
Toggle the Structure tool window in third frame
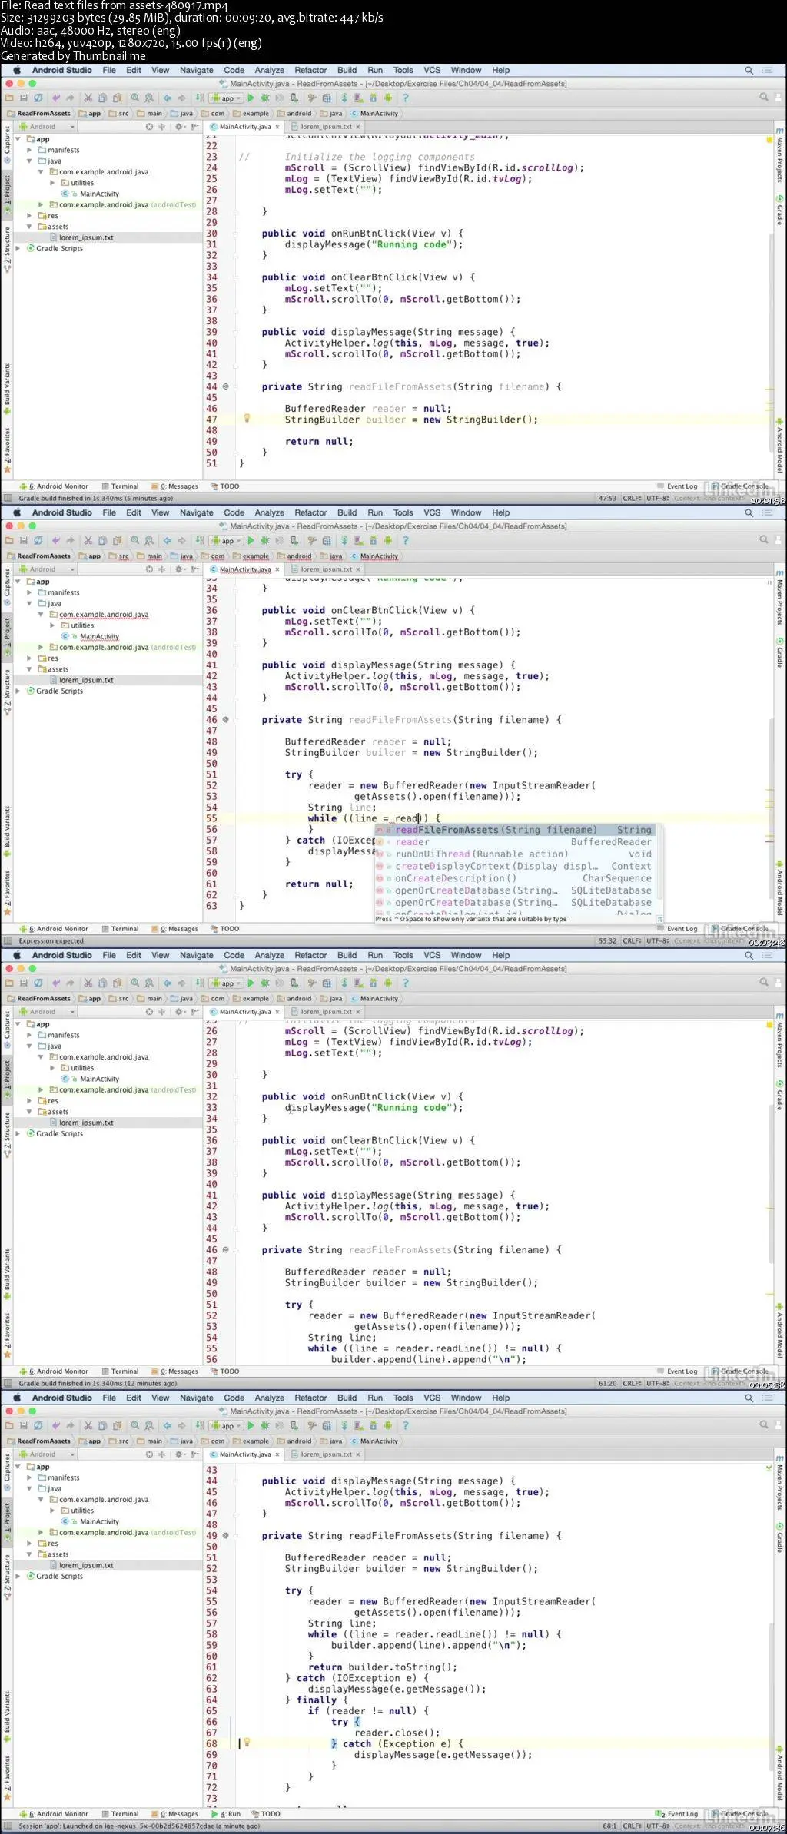point(7,1133)
